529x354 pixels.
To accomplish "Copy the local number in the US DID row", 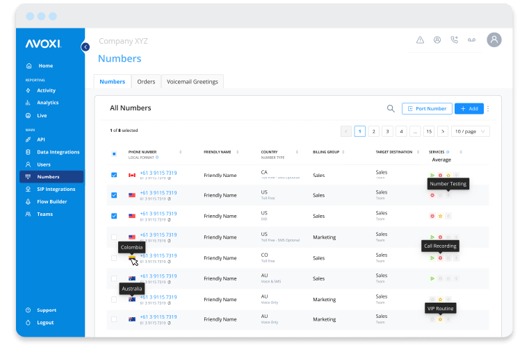I will (169, 219).
